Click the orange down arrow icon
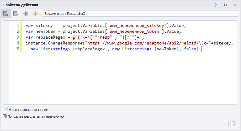Image resolution: width=241 pixels, height=131 pixels. pyautogui.click(x=36, y=14)
